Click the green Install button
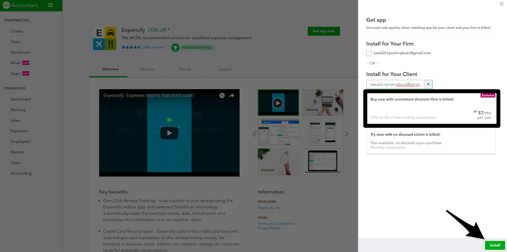 [x=495, y=245]
